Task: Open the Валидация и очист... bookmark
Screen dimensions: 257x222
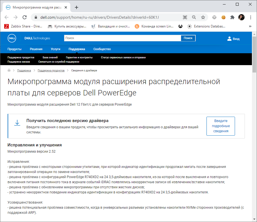Action: click(111, 26)
